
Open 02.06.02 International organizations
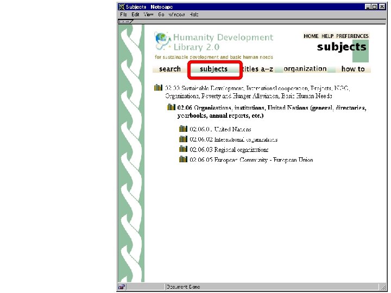(234, 139)
